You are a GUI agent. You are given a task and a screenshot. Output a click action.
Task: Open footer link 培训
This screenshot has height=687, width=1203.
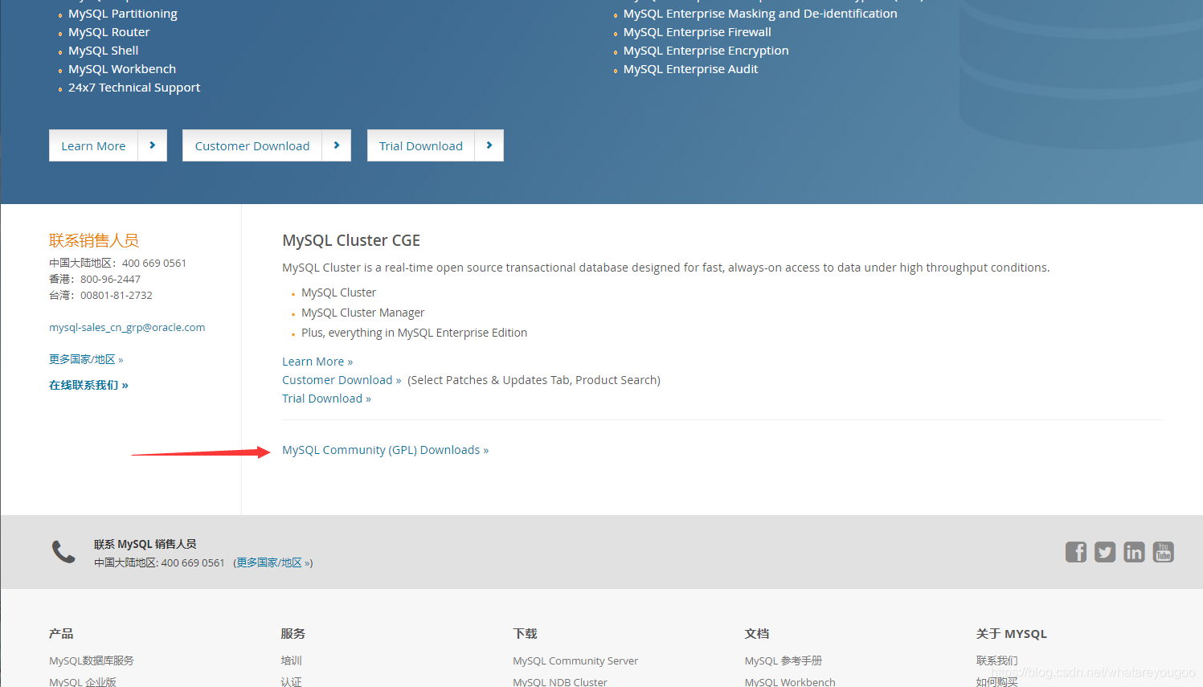[292, 660]
